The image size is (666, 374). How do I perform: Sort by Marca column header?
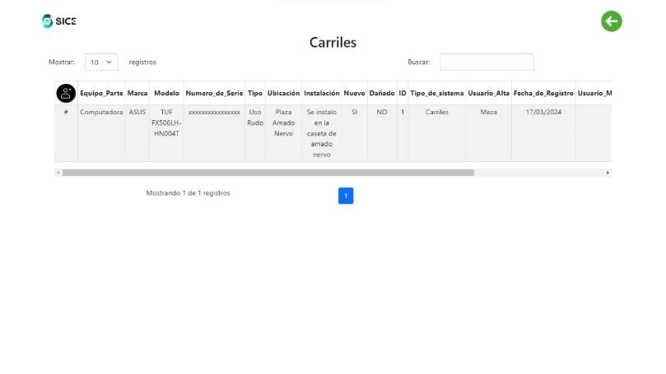(137, 93)
